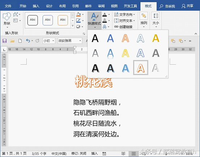Click the macro recording icon in status bar
The image size is (200, 157).
(104, 154)
